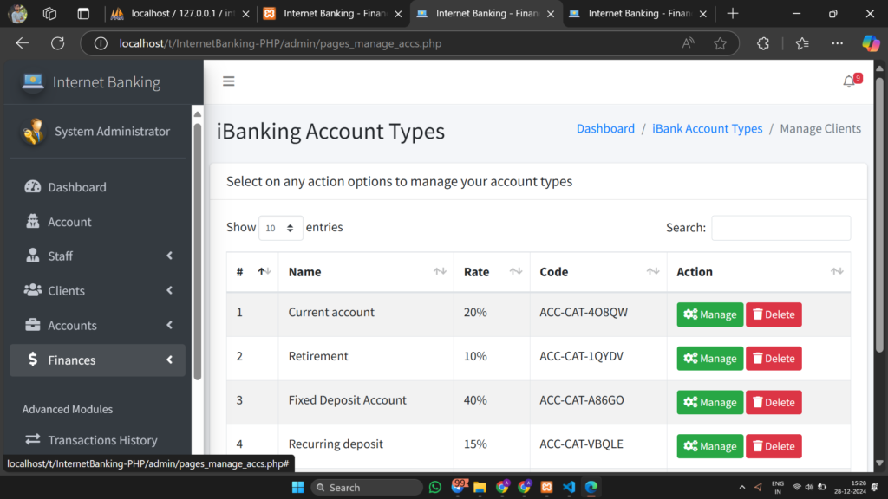Open a new browser tab
The width and height of the screenshot is (888, 499).
pyautogui.click(x=732, y=13)
